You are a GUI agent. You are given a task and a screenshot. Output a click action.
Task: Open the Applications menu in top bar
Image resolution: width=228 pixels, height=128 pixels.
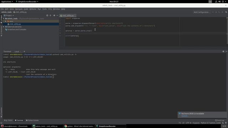click(7, 1)
